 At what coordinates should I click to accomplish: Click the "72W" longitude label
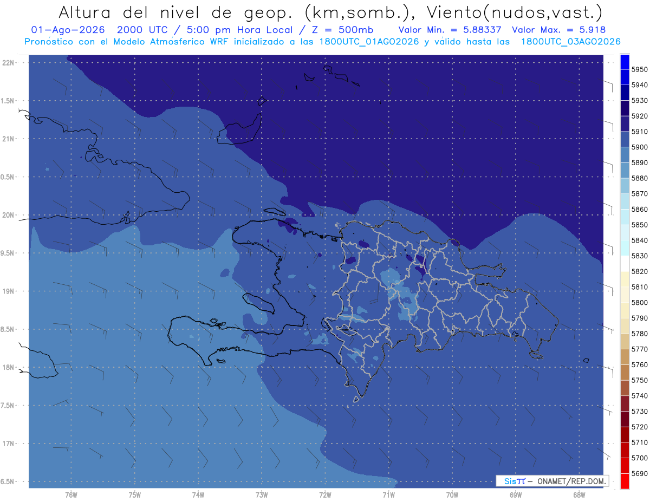(326, 494)
